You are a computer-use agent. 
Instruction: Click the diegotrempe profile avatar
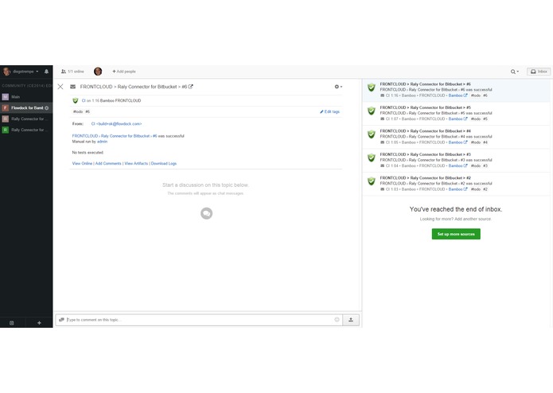coord(6,72)
